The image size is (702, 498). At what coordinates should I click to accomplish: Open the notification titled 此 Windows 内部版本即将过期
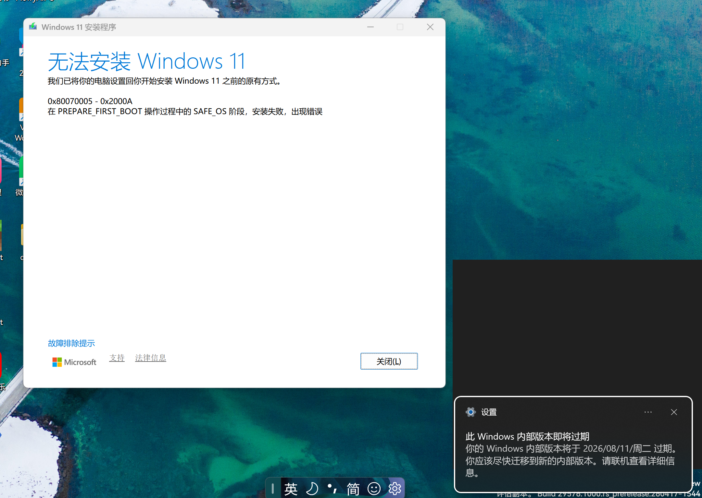tap(573, 444)
